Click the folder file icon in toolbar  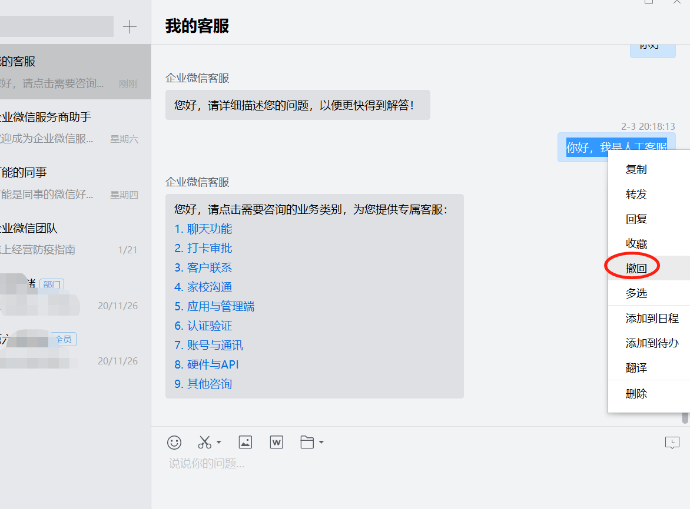307,442
